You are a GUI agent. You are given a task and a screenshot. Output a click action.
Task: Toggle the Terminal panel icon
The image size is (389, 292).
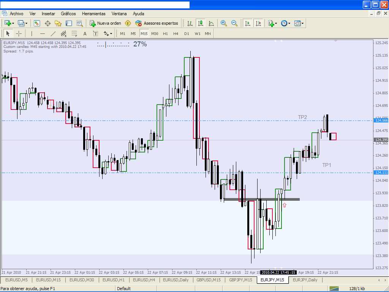69,23
